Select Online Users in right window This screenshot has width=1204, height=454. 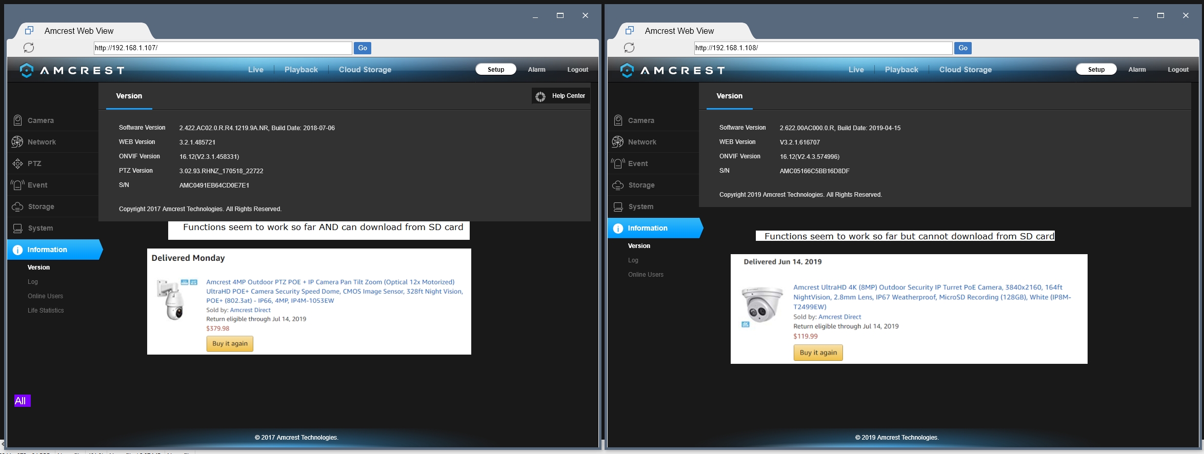coord(646,275)
